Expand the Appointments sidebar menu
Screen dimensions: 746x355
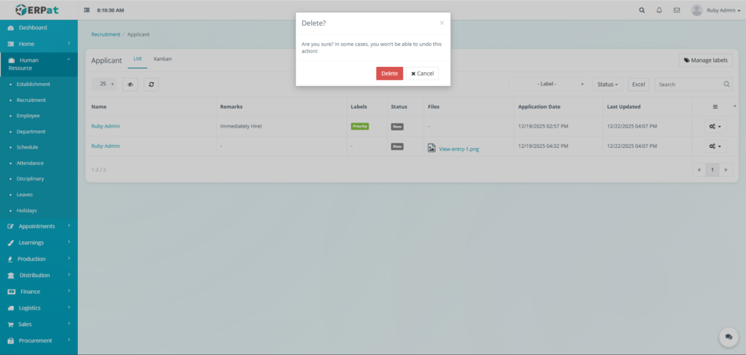[39, 227]
